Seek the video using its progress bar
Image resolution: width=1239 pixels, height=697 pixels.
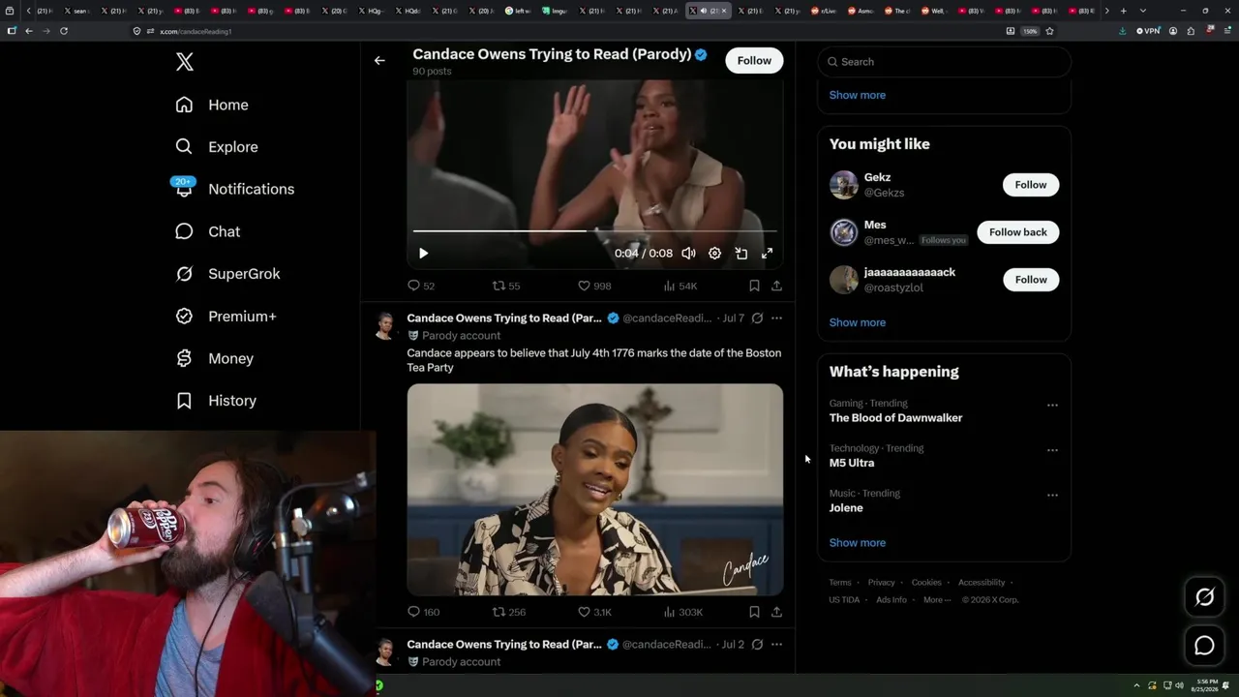coord(594,230)
